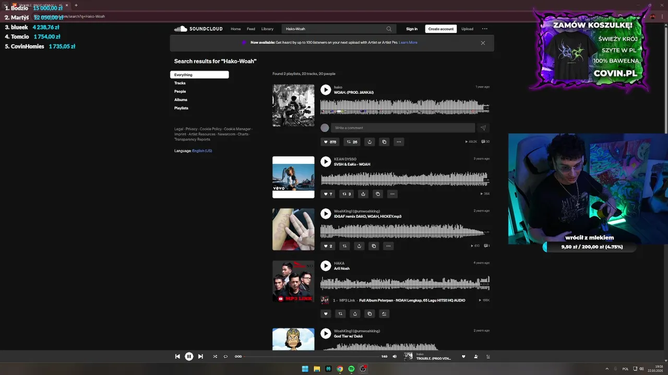Open the Cookie Manager footer link
The width and height of the screenshot is (668, 375).
pos(237,129)
